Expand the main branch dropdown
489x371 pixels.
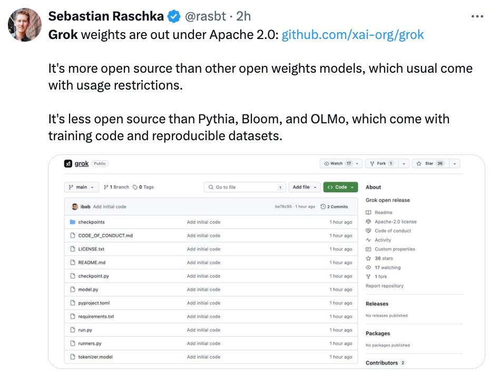82,187
